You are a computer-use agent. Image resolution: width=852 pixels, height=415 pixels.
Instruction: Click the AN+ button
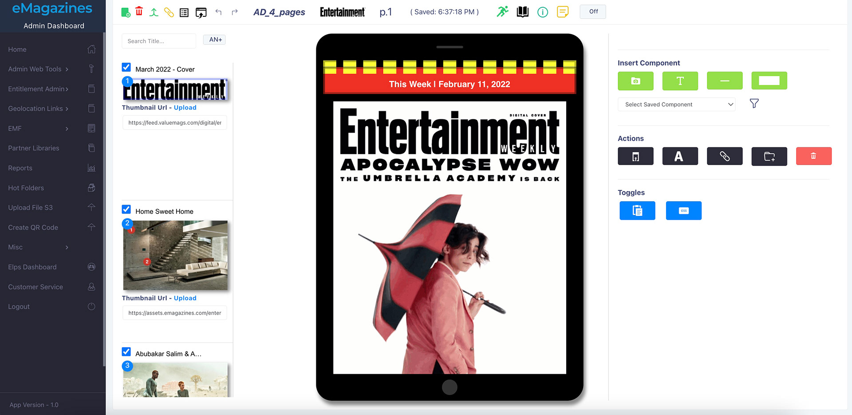(215, 40)
